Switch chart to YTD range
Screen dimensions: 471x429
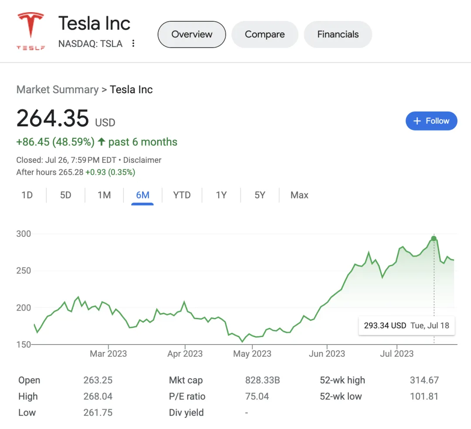[x=182, y=195]
